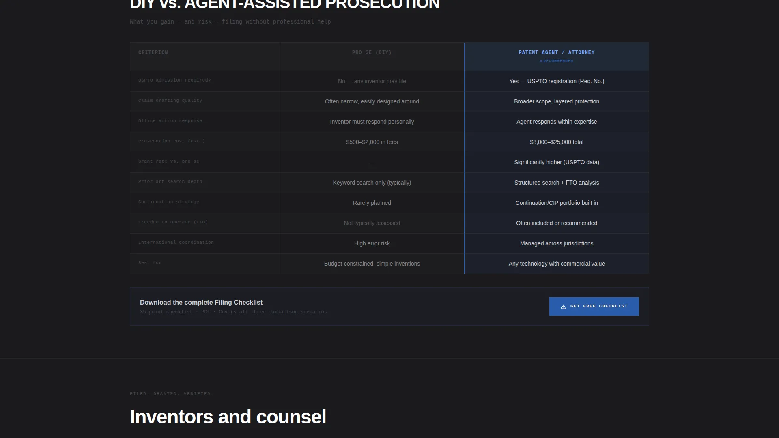This screenshot has width=779, height=438.
Task: Click '$500–$2,000 in fees' cell
Action: coord(372,142)
